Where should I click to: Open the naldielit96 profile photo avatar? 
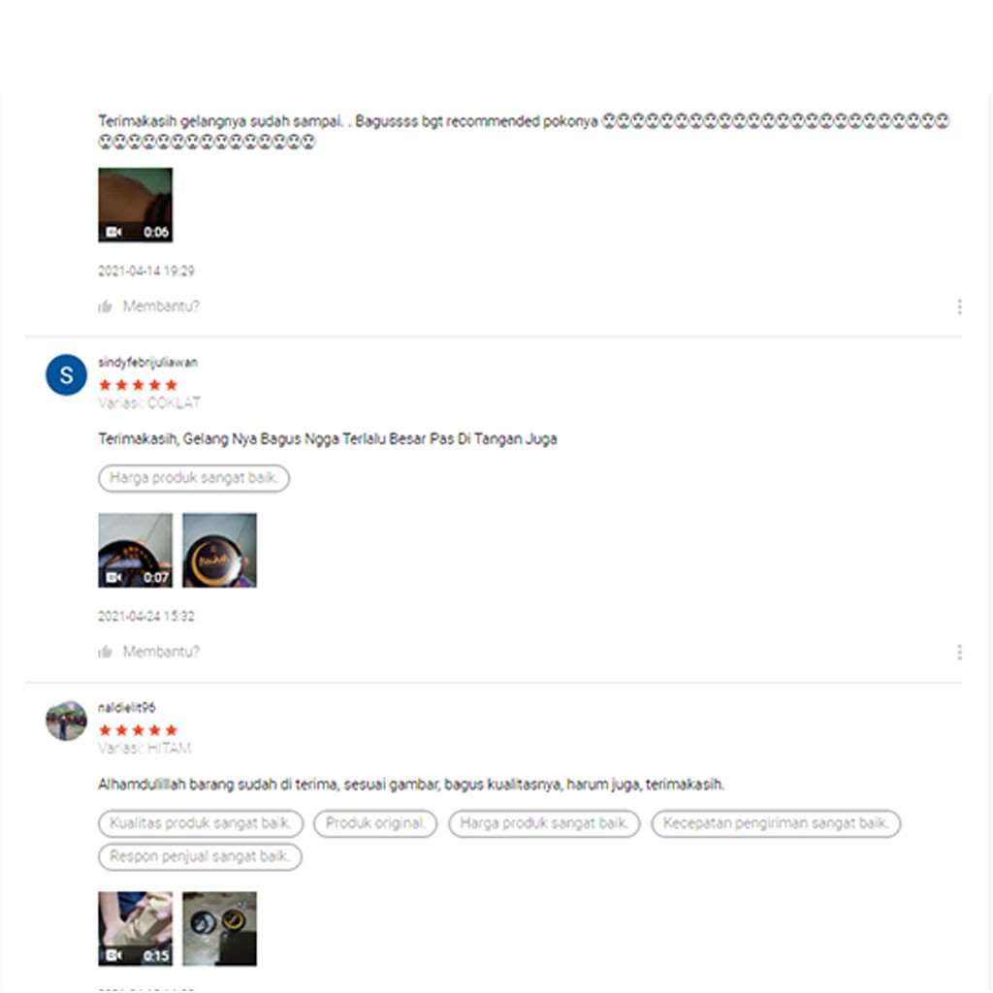[67, 721]
